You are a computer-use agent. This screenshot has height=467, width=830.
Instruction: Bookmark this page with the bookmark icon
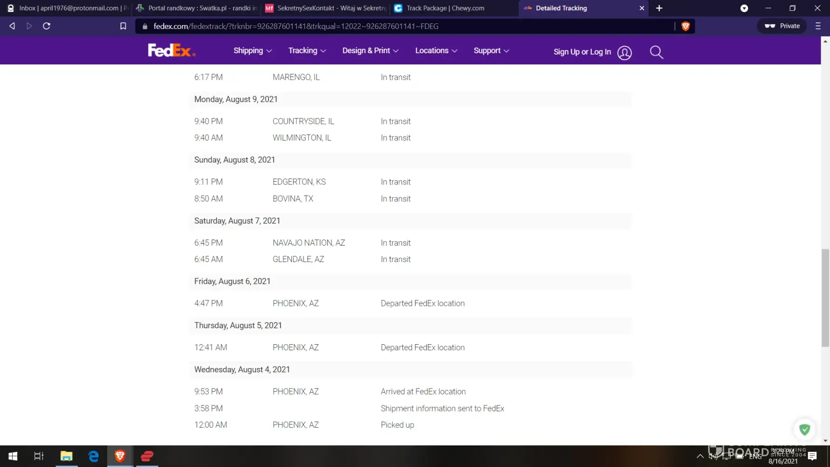click(123, 26)
